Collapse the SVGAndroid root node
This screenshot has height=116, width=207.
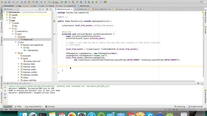pos(4,12)
